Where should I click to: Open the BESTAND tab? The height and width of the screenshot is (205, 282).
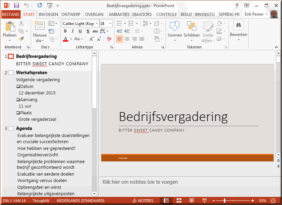pyautogui.click(x=10, y=15)
